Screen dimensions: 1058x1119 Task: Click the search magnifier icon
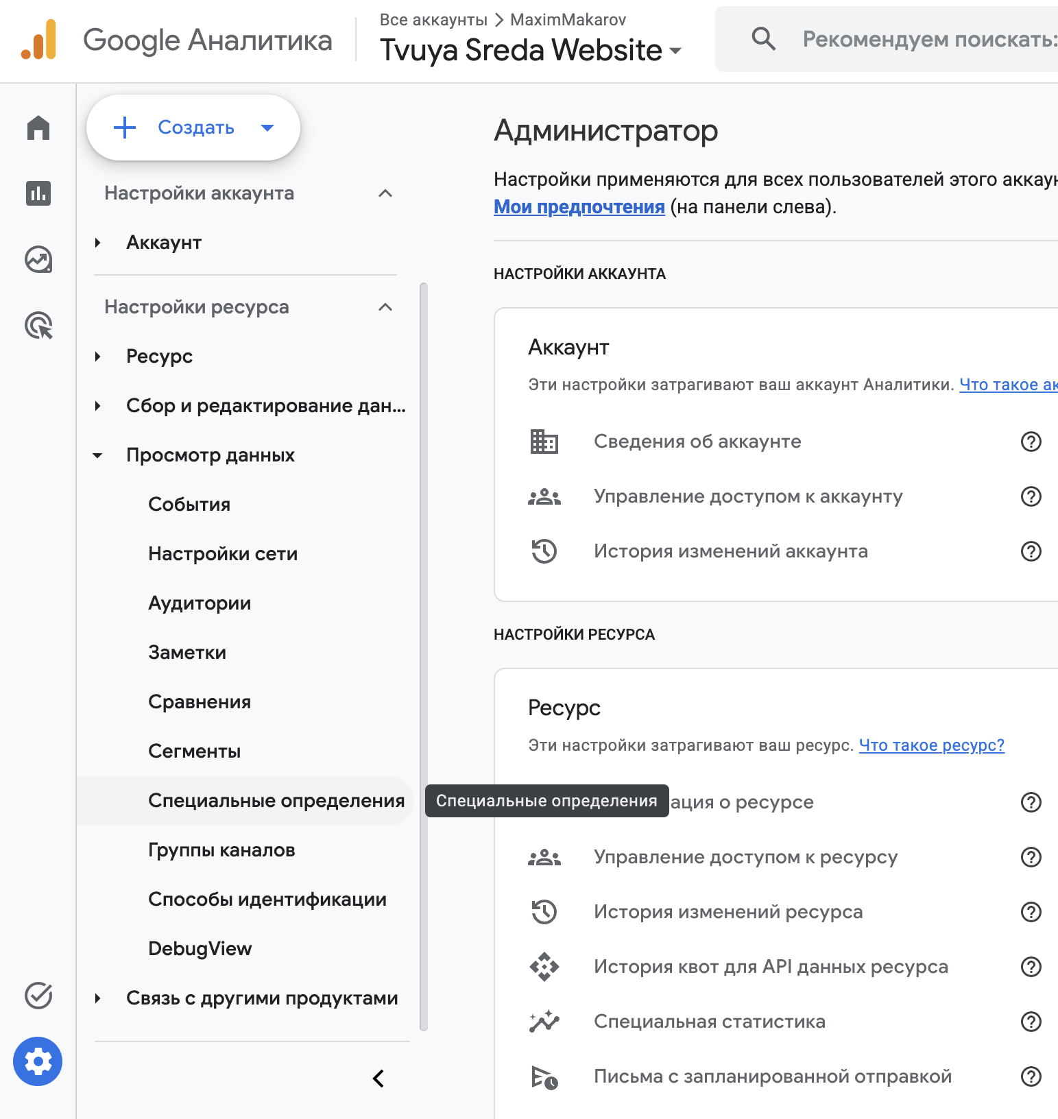point(763,39)
